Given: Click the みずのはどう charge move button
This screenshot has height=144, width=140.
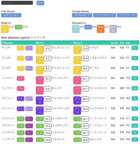Looking at the screenshot, I should point(82,15).
